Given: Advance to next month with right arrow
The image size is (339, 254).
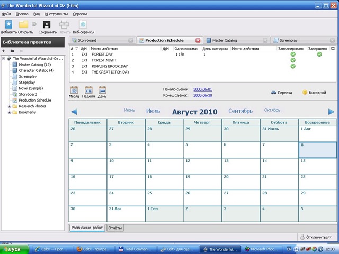Looking at the screenshot, I should point(331,112).
